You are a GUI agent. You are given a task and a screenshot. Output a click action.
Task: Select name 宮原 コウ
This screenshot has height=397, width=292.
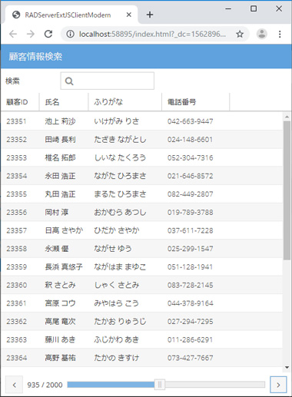[60, 303]
